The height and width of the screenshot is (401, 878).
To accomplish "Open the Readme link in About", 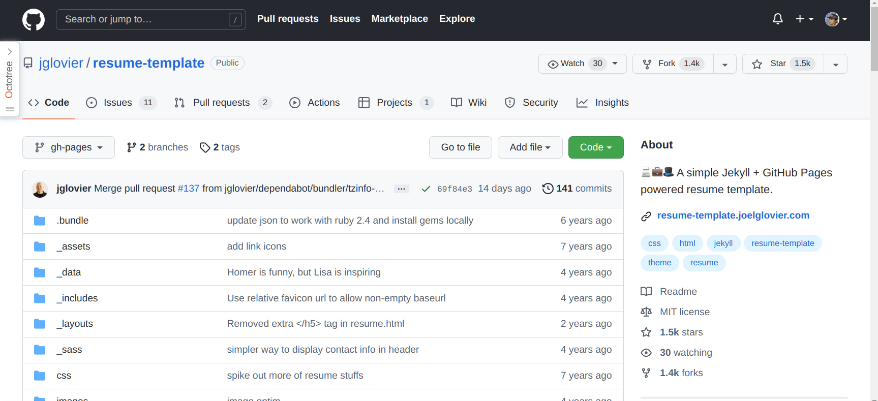I will pyautogui.click(x=669, y=292).
